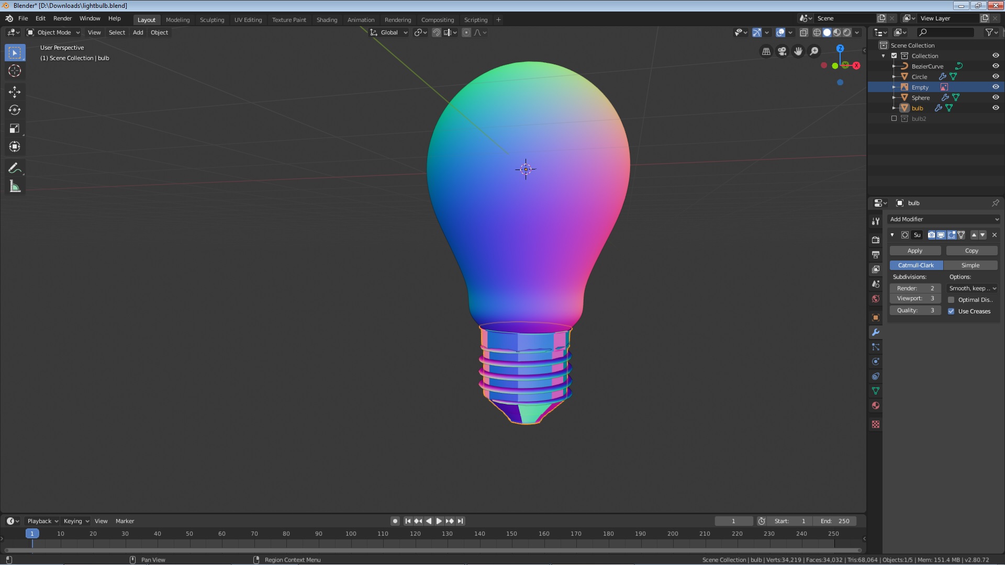Open the World properties tab
Image resolution: width=1005 pixels, height=565 pixels.
(x=876, y=299)
